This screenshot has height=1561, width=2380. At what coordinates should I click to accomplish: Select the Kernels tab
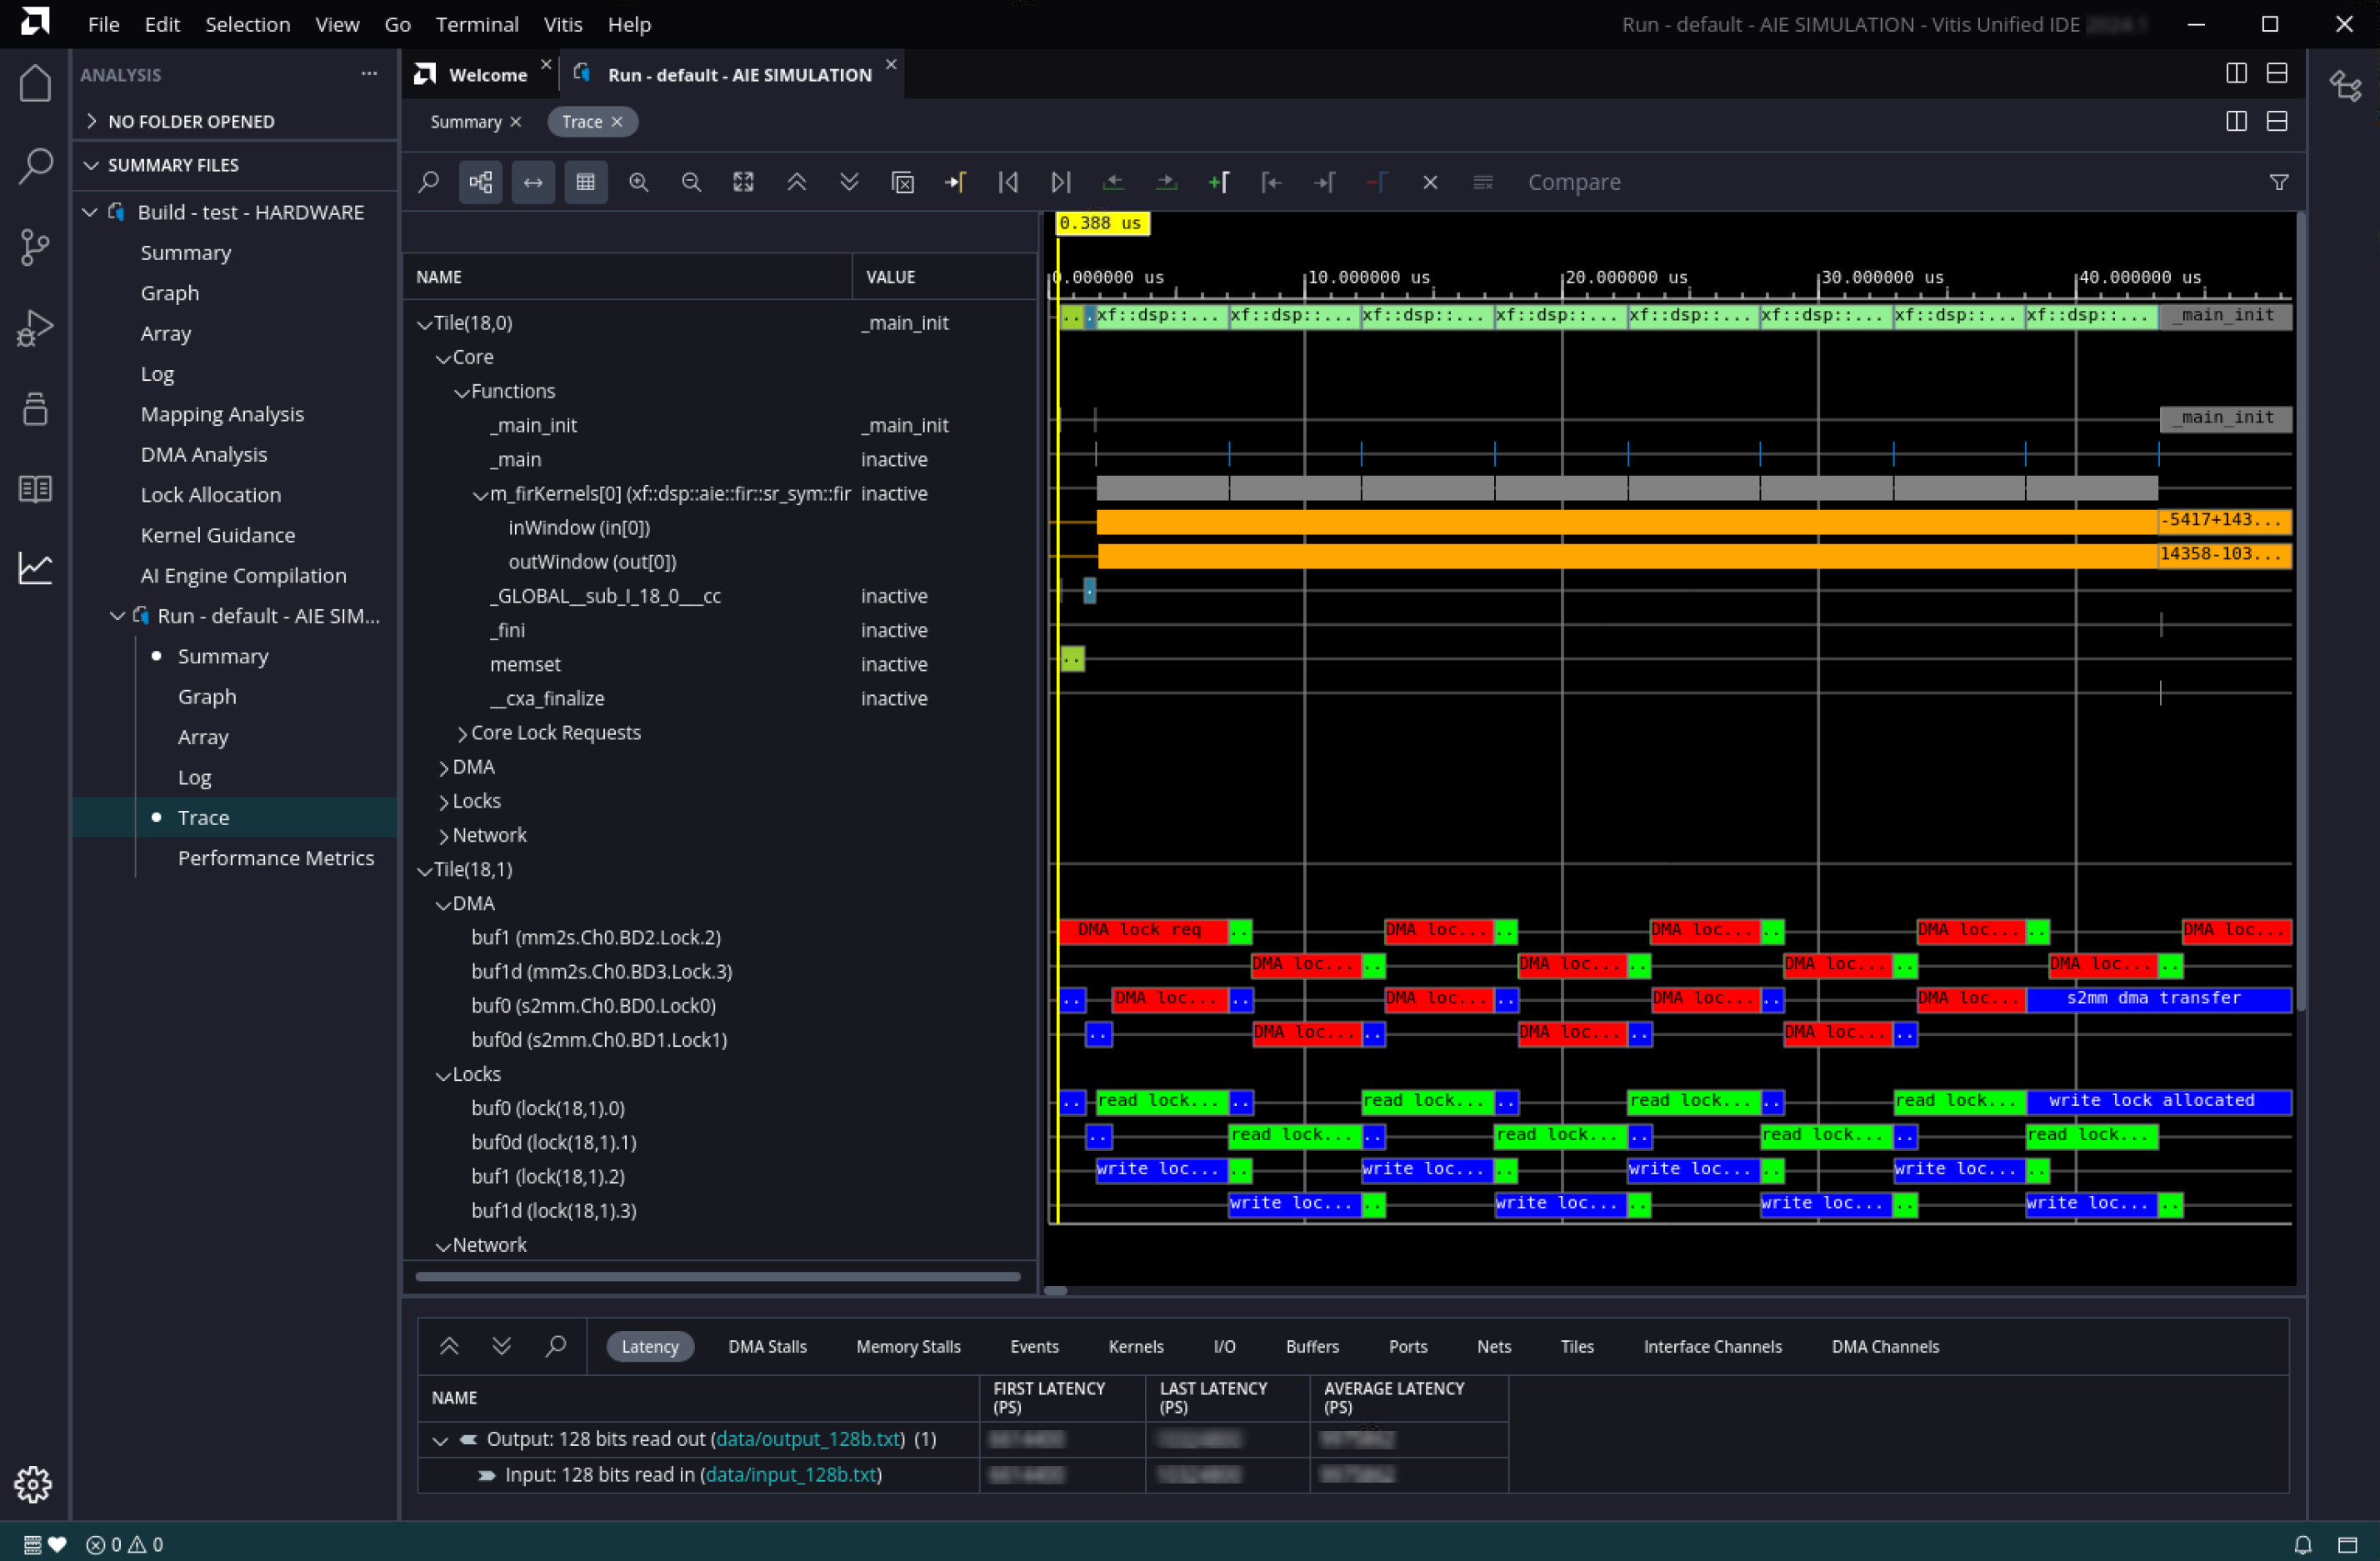pyautogui.click(x=1136, y=1347)
